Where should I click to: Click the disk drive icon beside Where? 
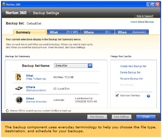coord(19,88)
